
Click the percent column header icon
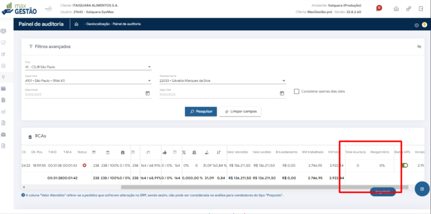pos(184,152)
